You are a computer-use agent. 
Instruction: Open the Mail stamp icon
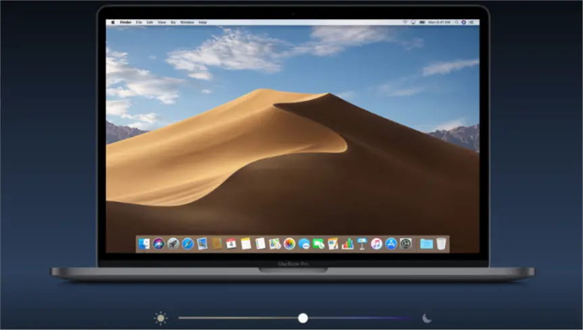pos(202,244)
